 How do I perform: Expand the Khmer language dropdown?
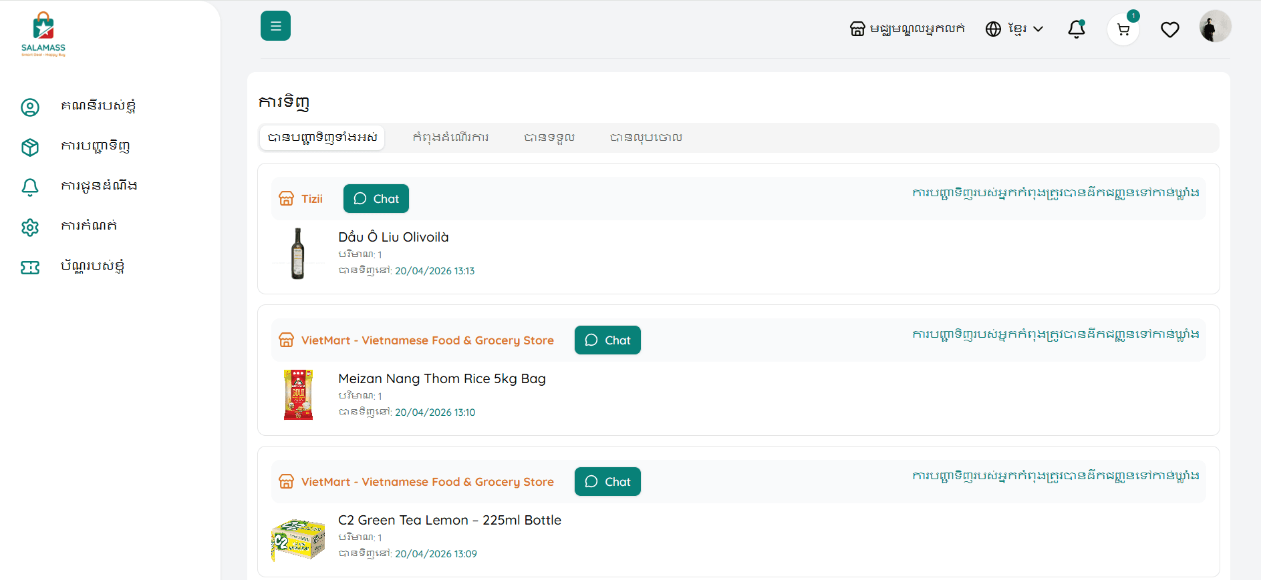coord(1014,29)
